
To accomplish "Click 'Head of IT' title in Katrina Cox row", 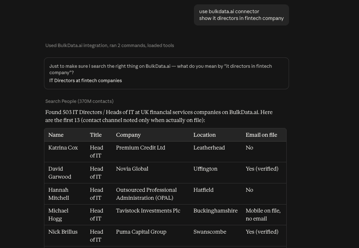I will pos(96,152).
